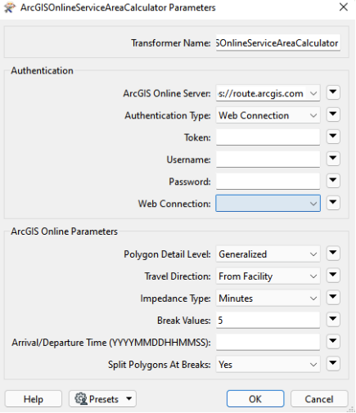Open options arrow beside Web Connection dropdown
Image resolution: width=356 pixels, height=413 pixels.
coord(333,203)
